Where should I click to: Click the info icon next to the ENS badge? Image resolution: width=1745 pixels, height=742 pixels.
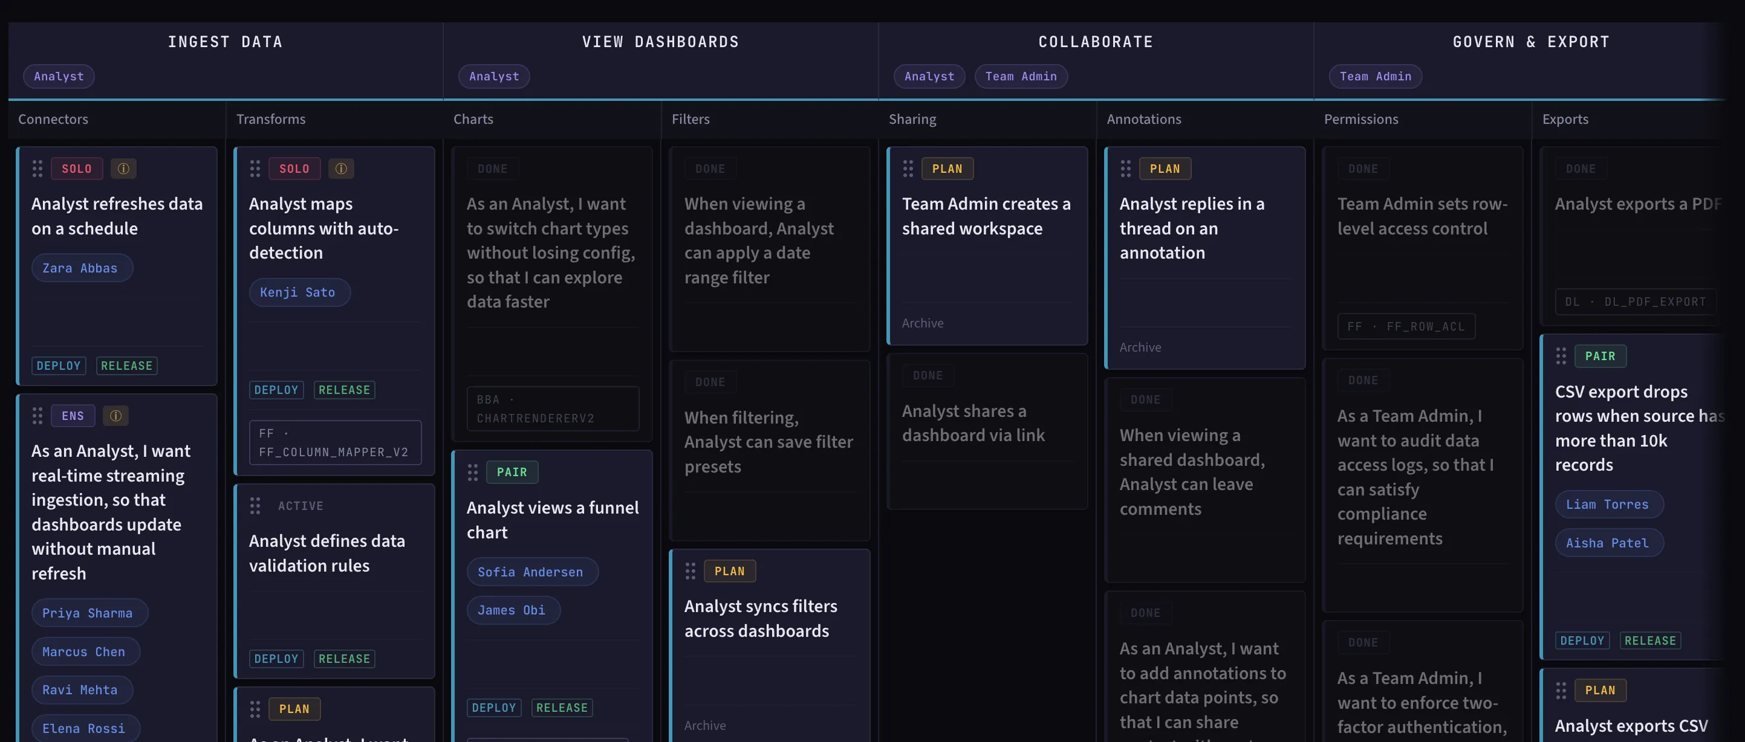coord(116,416)
